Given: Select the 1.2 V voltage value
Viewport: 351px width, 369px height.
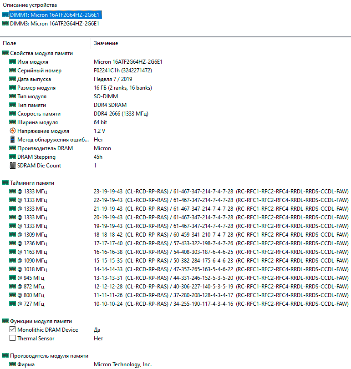Looking at the screenshot, I should click(x=99, y=131).
